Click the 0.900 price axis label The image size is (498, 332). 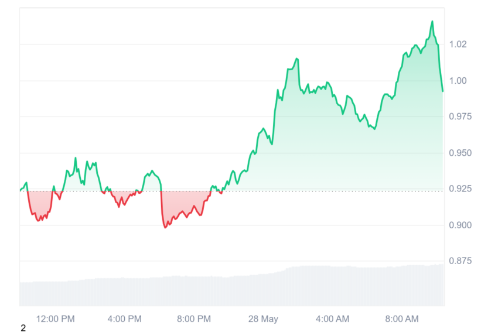pos(460,225)
